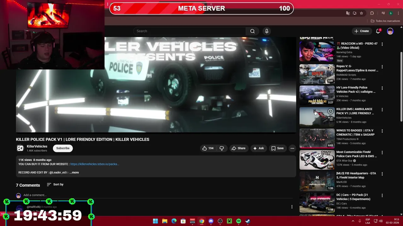Open Chrome profile 'b' avatar

(391, 13)
